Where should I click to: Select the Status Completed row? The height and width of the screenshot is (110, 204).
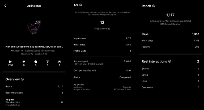click(102, 77)
